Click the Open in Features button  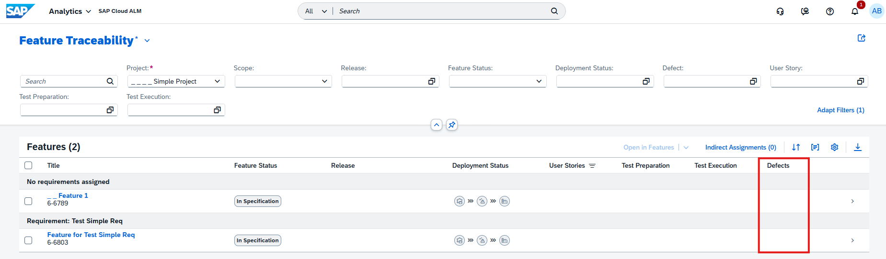point(649,147)
